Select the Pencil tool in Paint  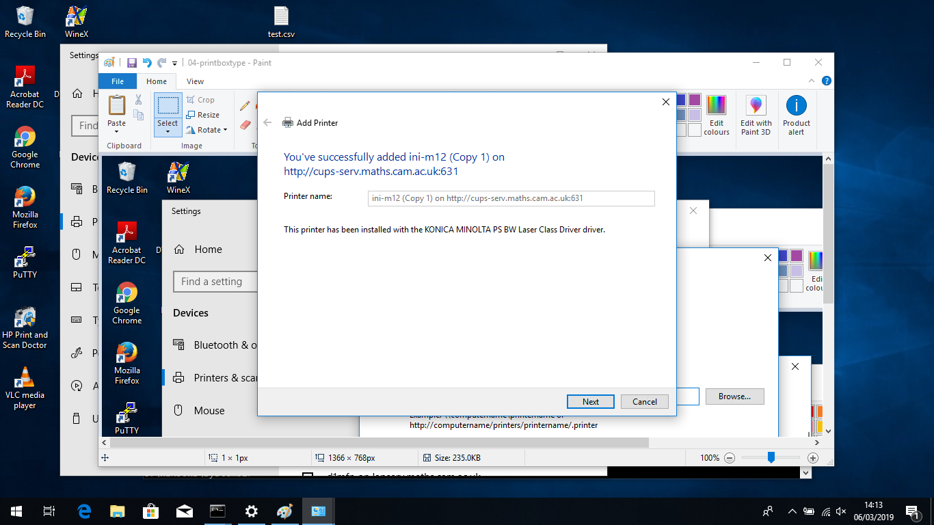[x=245, y=106]
